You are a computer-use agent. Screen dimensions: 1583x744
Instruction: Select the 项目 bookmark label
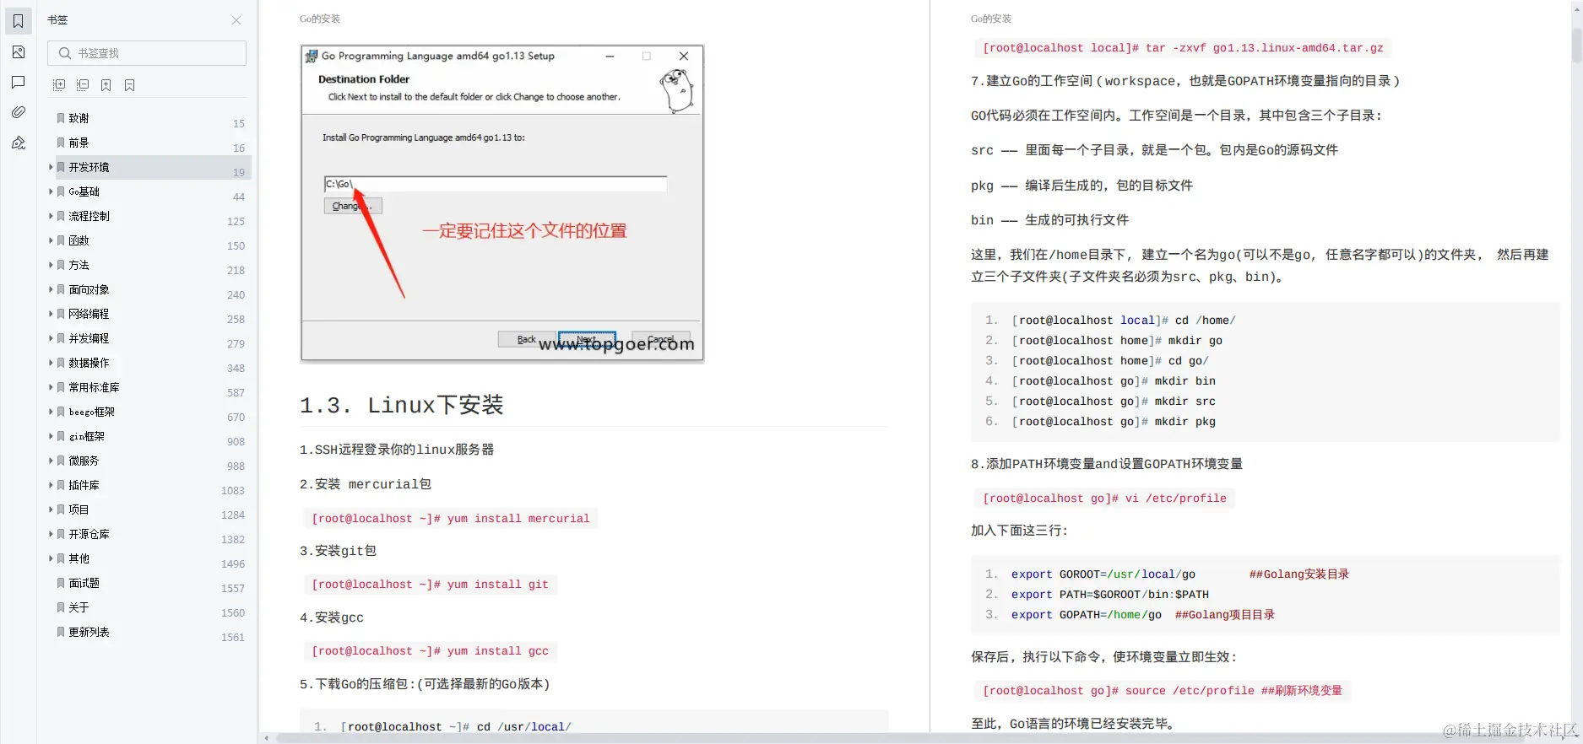tap(79, 509)
